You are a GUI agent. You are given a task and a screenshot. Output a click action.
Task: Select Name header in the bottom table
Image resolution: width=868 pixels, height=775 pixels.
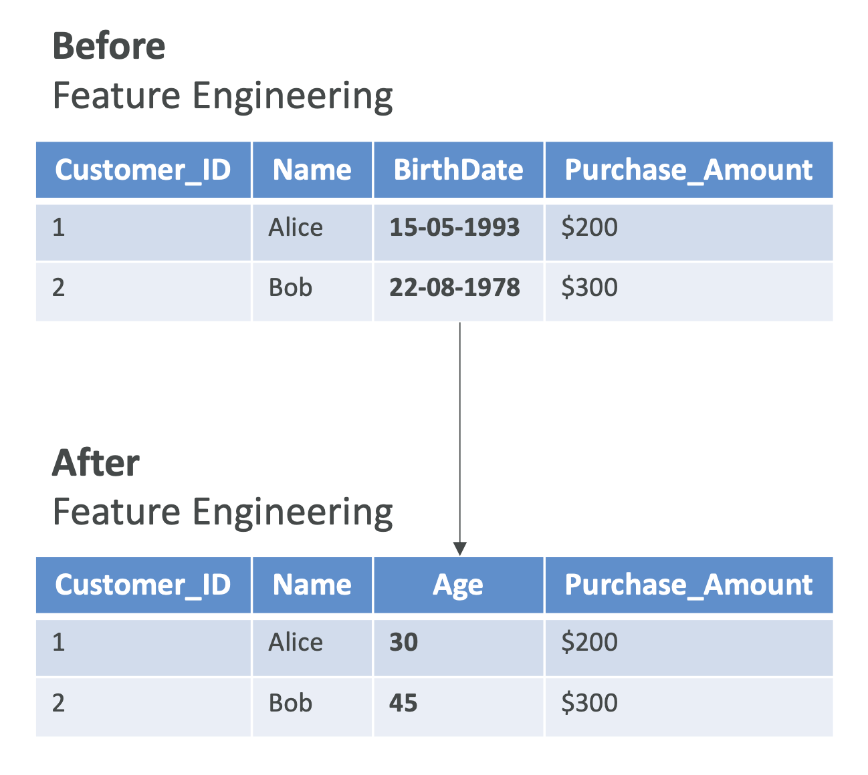click(x=312, y=585)
